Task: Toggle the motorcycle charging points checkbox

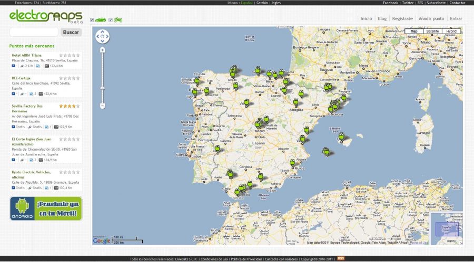Action: click(111, 20)
